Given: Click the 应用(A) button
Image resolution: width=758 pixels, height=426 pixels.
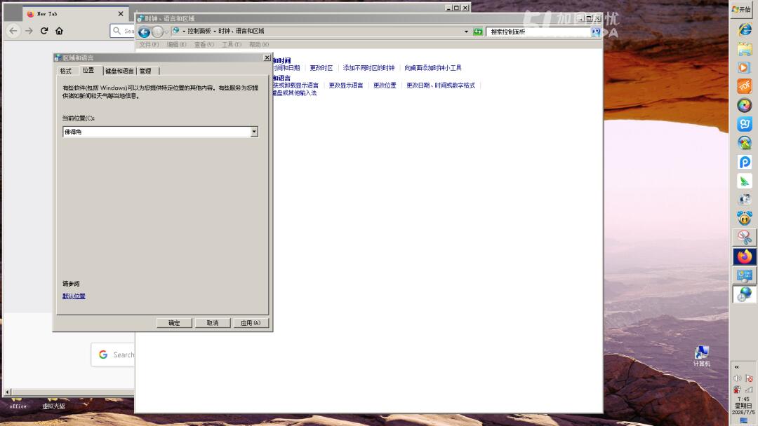Looking at the screenshot, I should [251, 323].
